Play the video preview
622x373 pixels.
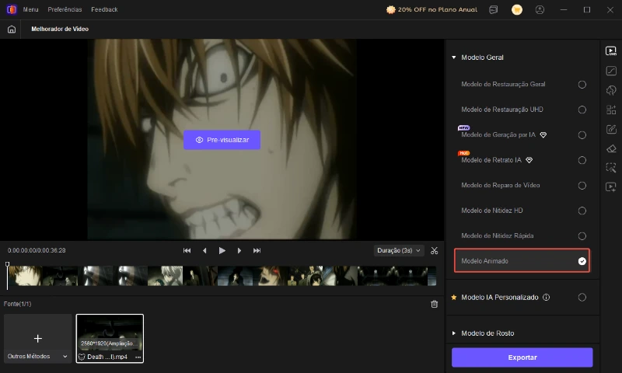(222, 250)
